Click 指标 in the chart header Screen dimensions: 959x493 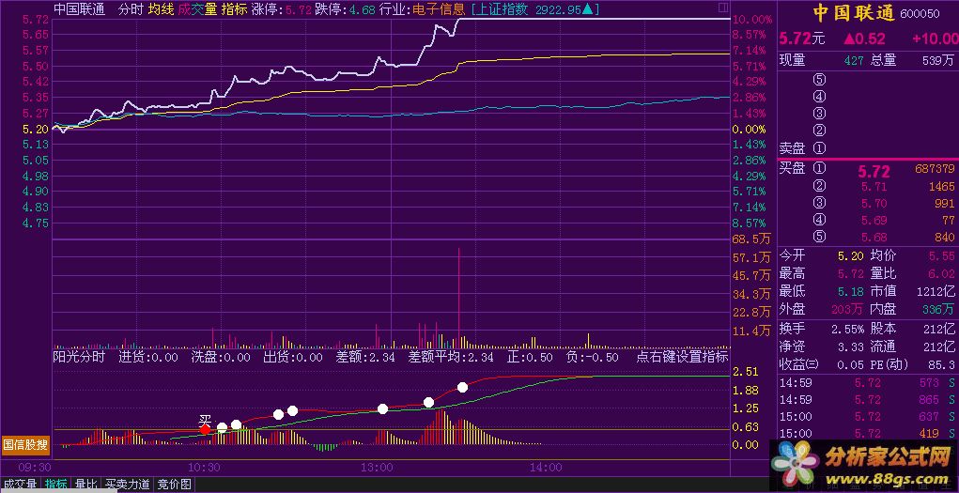(x=234, y=9)
